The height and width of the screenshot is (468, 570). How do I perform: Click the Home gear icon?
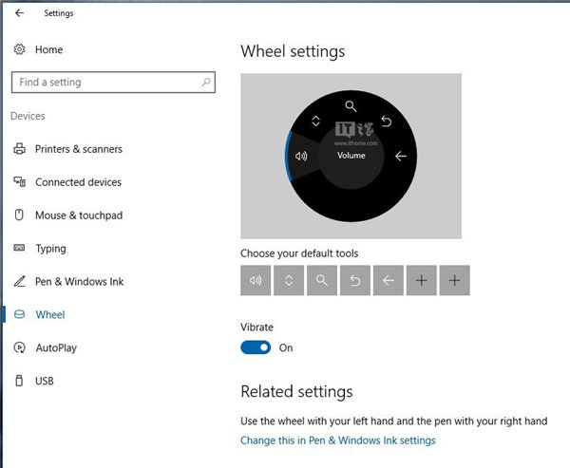tap(19, 49)
